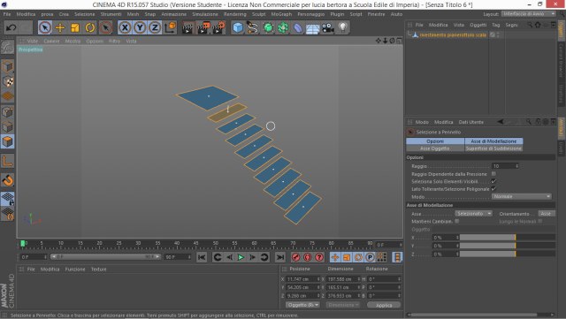Click the Applica button
This screenshot has height=319, width=566.
[x=384, y=305]
